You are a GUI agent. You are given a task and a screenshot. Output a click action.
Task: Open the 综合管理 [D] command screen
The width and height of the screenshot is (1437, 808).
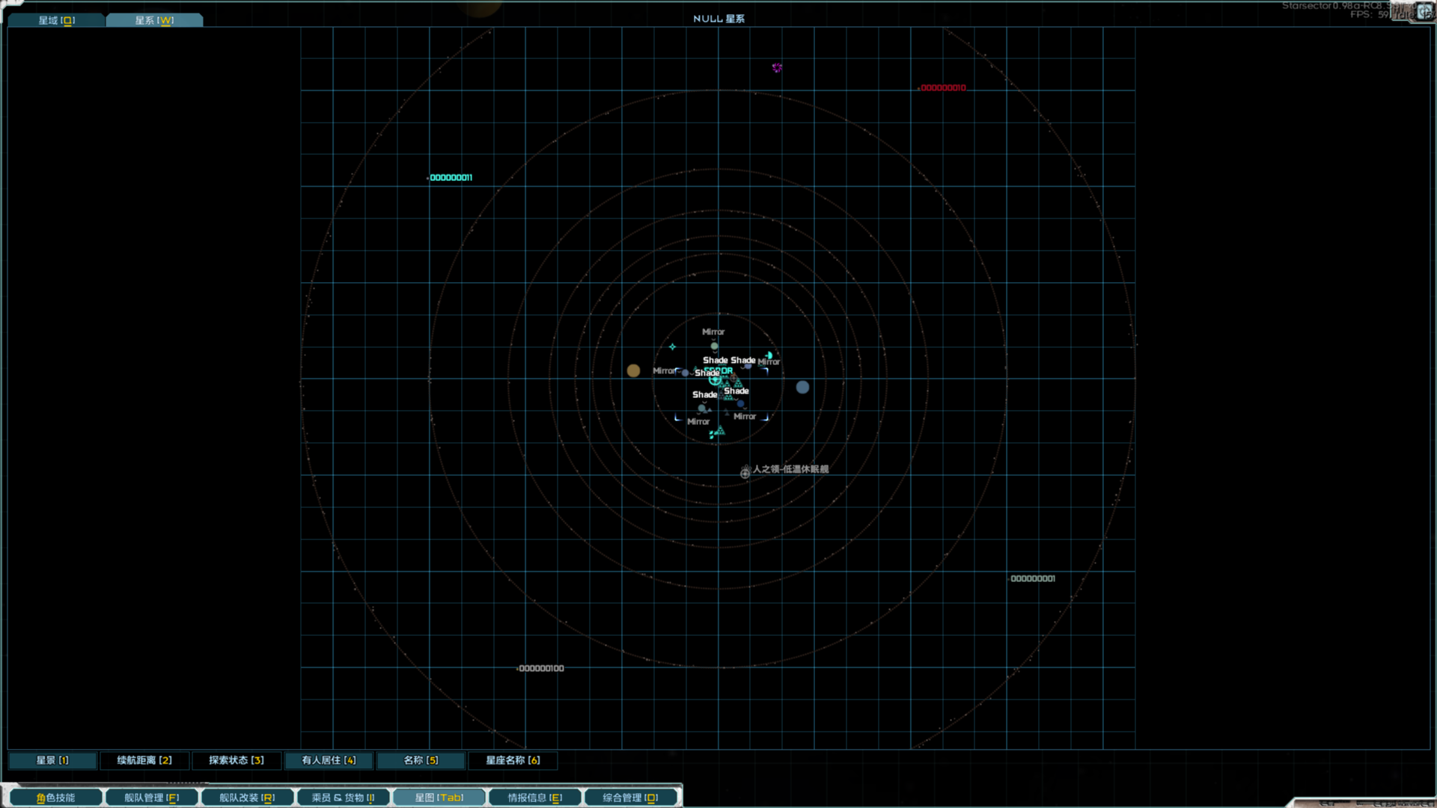click(631, 797)
